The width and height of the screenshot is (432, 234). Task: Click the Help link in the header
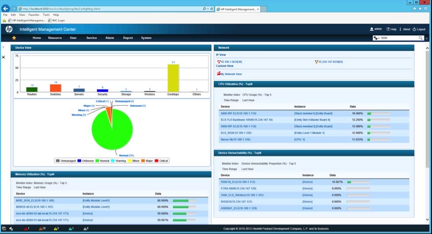pyautogui.click(x=391, y=29)
